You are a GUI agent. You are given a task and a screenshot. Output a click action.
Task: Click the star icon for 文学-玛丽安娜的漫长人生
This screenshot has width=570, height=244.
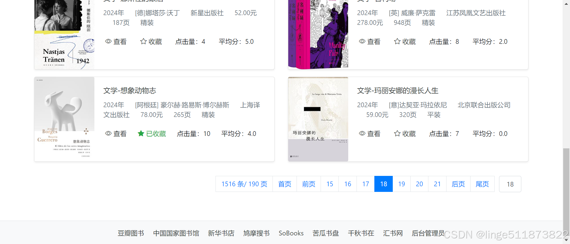pyautogui.click(x=397, y=134)
